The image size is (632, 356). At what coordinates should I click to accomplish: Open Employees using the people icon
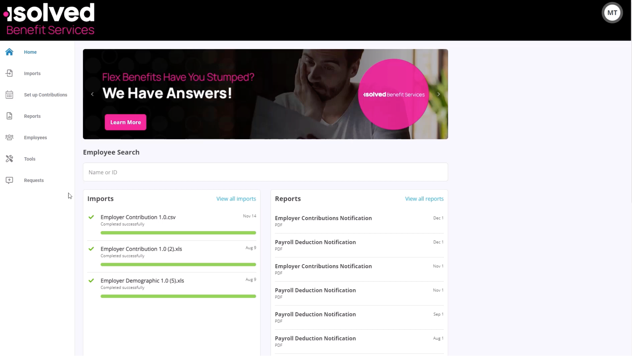pos(9,137)
